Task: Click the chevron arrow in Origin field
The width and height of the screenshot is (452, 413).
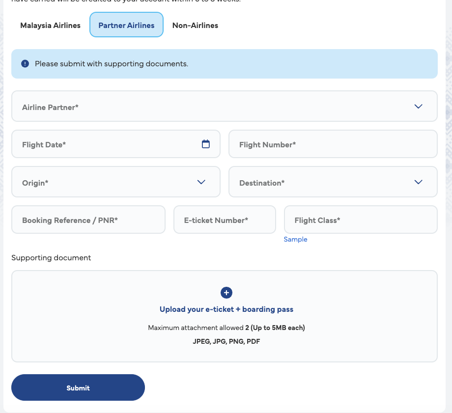Action: (x=201, y=182)
